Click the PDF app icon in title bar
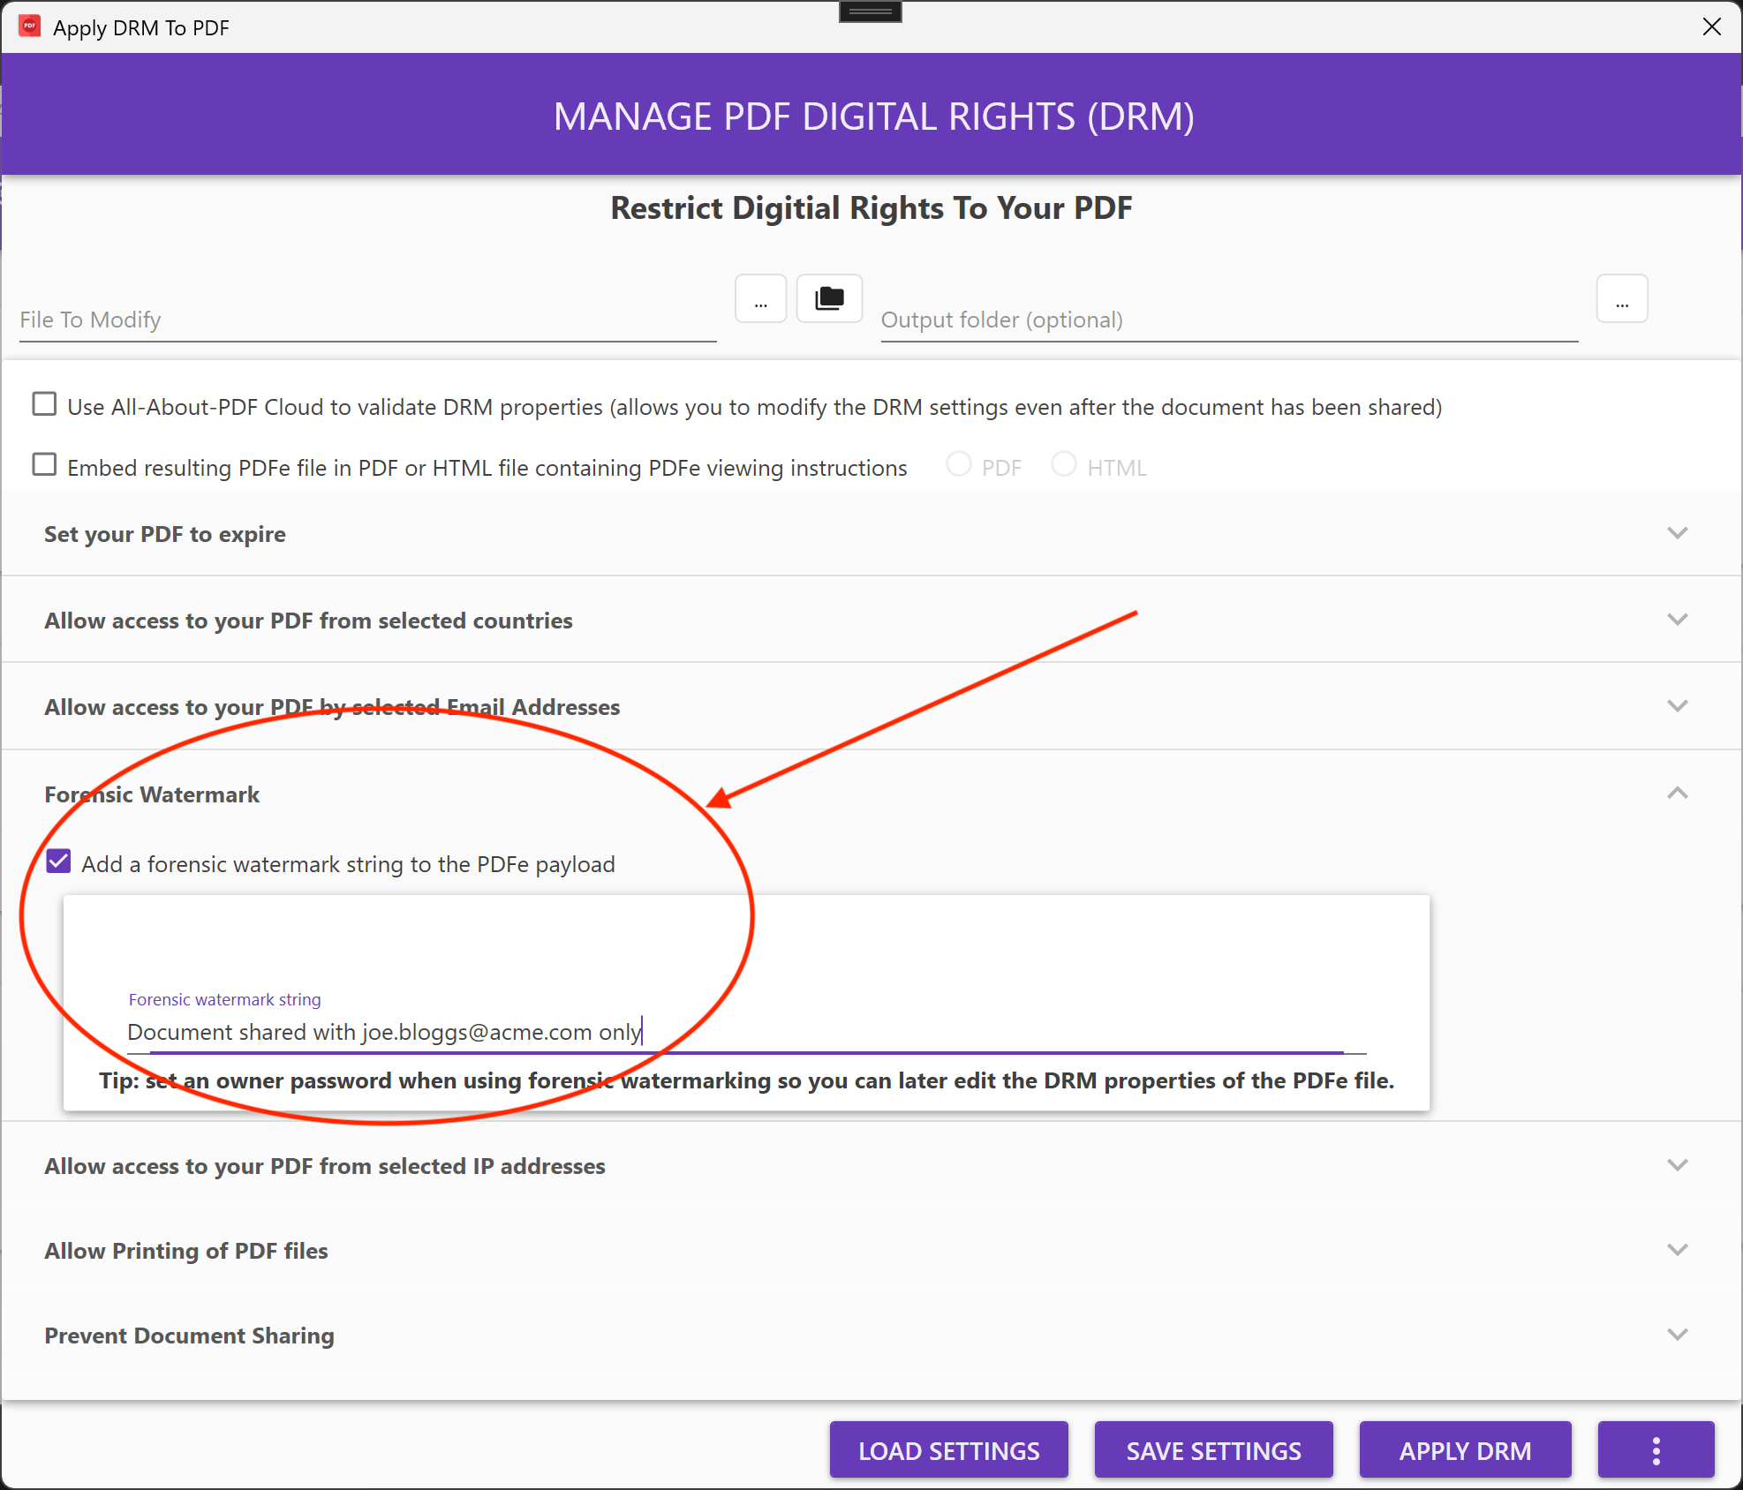The width and height of the screenshot is (1743, 1490). (30, 26)
